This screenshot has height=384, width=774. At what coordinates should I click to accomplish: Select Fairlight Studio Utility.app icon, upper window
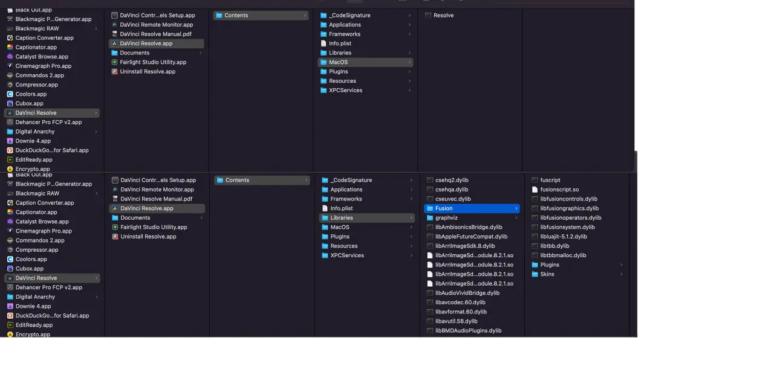pyautogui.click(x=114, y=62)
